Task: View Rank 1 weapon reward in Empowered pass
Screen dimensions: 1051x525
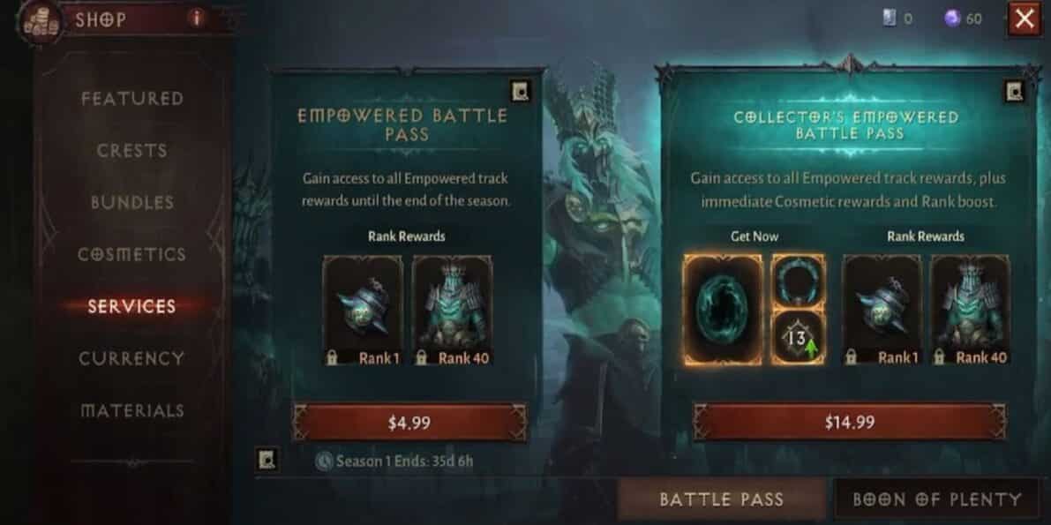Action: coord(363,311)
